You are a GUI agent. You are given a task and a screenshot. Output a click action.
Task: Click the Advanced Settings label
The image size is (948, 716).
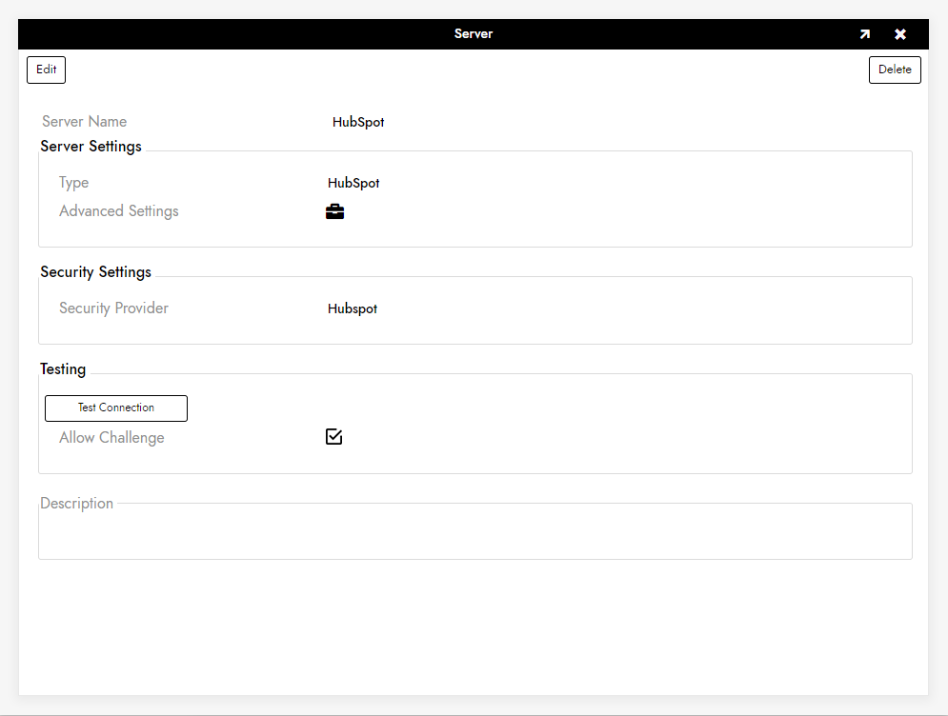[x=119, y=211]
